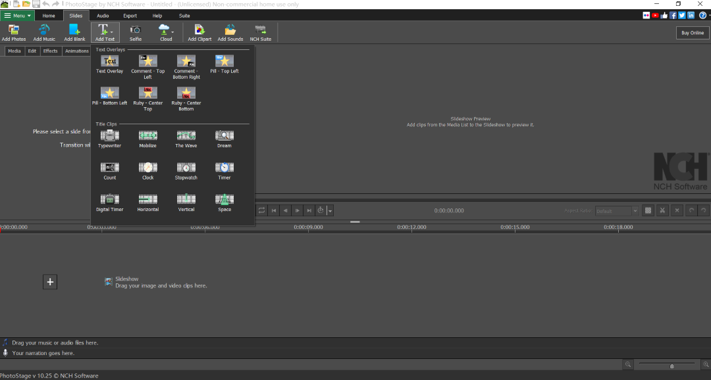Screen dimensions: 711x380
Task: Select the Typewriter title clip
Action: [109, 138]
